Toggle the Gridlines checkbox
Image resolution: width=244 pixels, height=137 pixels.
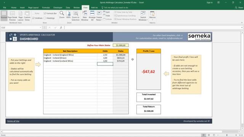pos(33,18)
